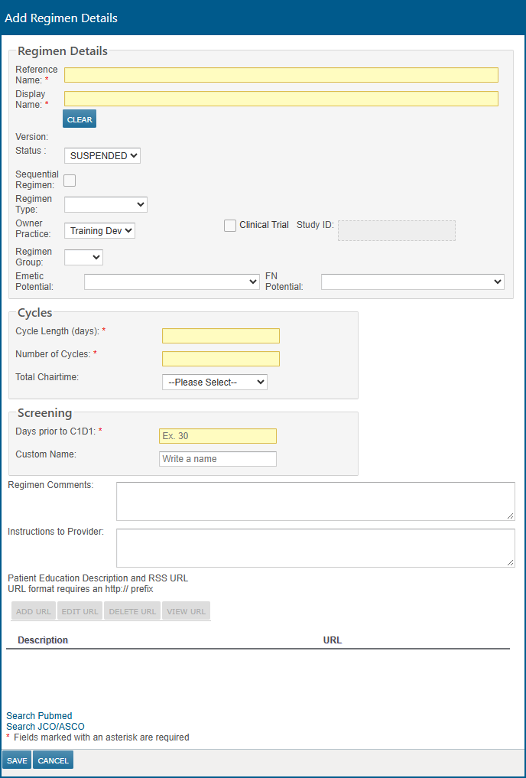Click the Reference Name input field

pos(281,75)
